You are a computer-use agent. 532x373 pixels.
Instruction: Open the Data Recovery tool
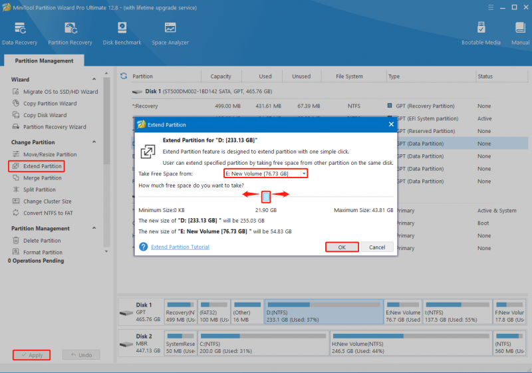pos(20,33)
